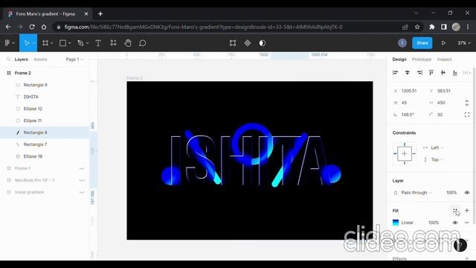Open the zoom 37% dropdown
Screen dimensions: 476x268
pos(464,43)
